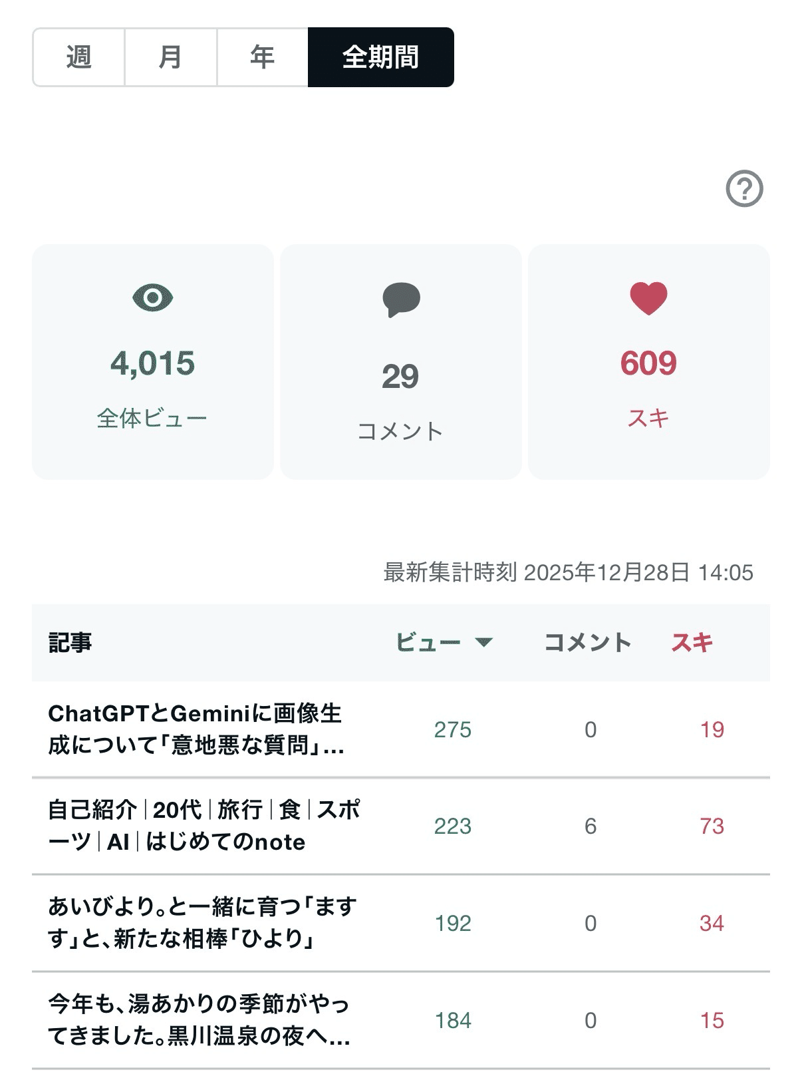Open the 黒川温泉 湯あかり article
This screenshot has height=1074, width=802.
[198, 1019]
